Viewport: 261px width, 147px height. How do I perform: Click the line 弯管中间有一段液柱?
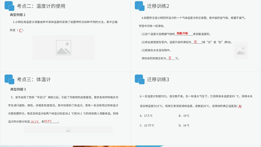point(152,26)
